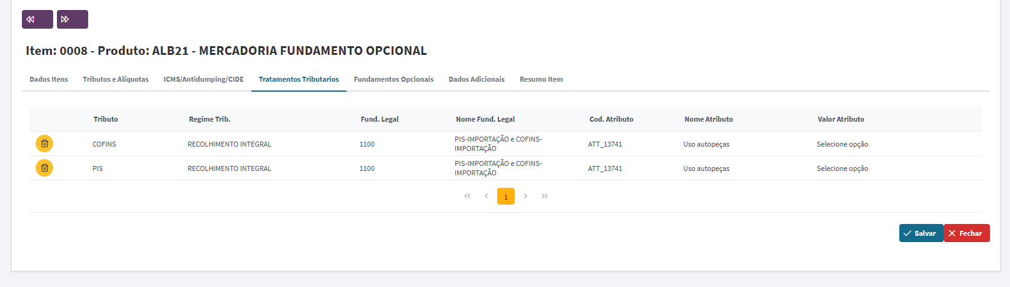
Task: Switch to Tributos e Alíquotas tab
Action: tap(116, 79)
